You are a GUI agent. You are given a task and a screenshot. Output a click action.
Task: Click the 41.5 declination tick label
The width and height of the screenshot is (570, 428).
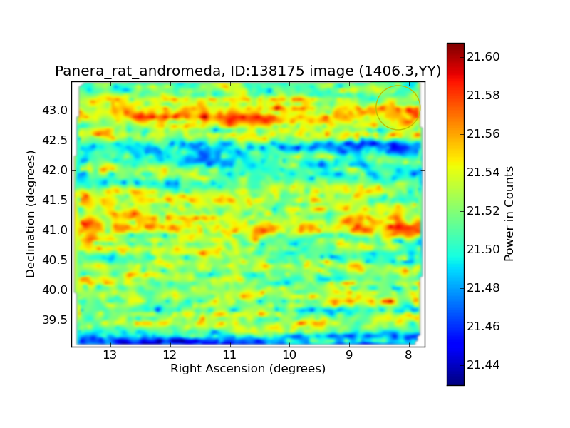[x=55, y=200]
